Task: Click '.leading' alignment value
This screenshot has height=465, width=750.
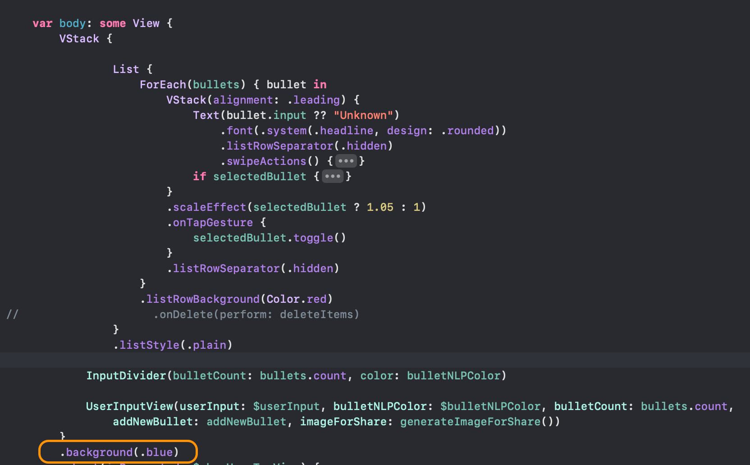Action: click(x=314, y=100)
